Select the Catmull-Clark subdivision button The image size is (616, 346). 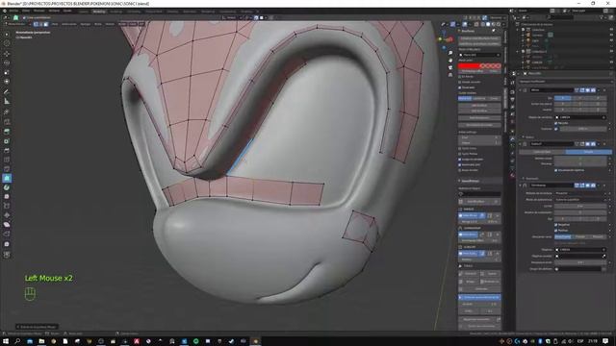[542, 152]
